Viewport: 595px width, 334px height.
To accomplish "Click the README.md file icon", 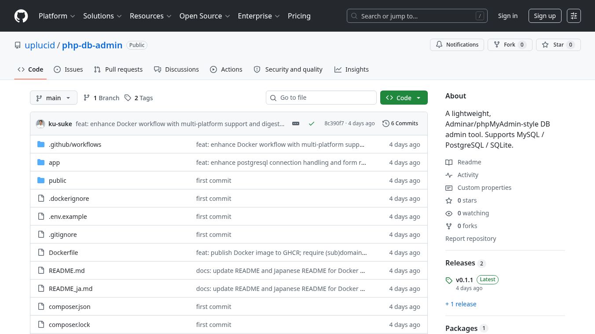I will pos(41,270).
